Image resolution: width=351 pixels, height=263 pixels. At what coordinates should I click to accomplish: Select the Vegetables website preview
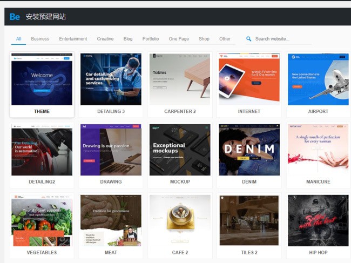pos(42,220)
